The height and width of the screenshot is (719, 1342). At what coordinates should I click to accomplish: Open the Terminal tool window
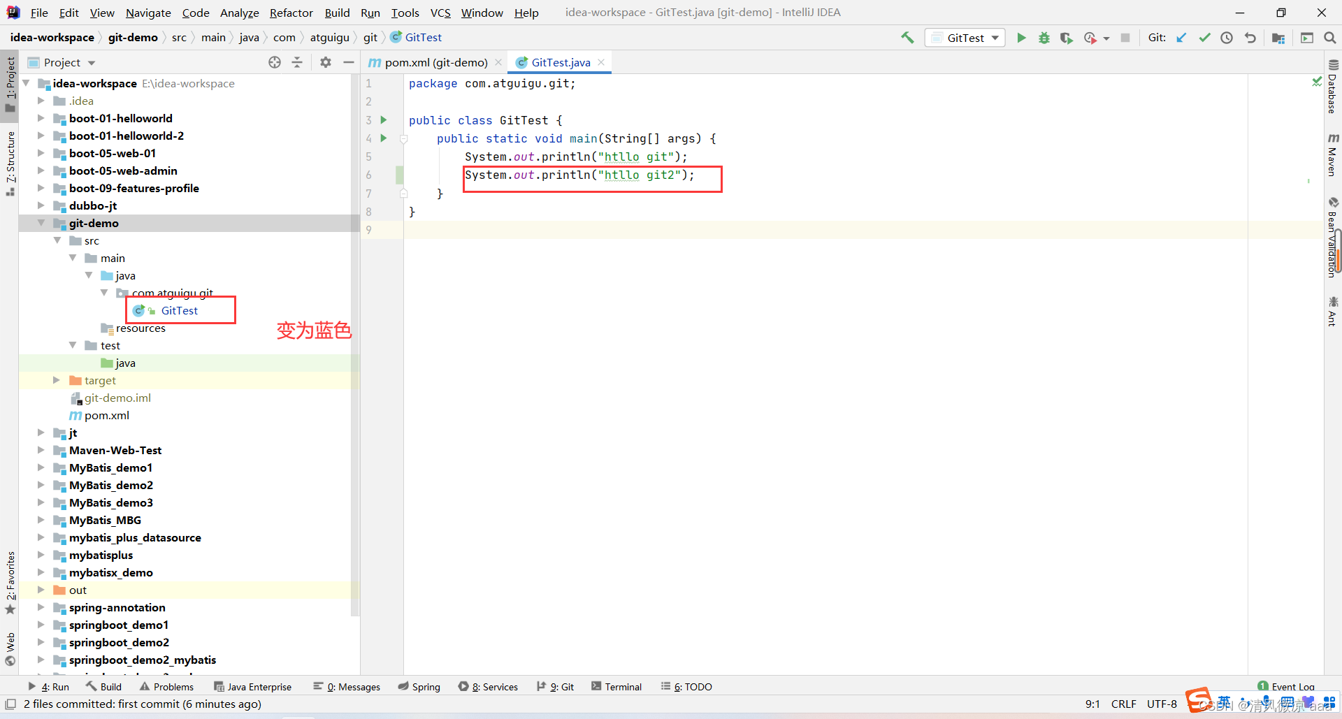click(616, 687)
